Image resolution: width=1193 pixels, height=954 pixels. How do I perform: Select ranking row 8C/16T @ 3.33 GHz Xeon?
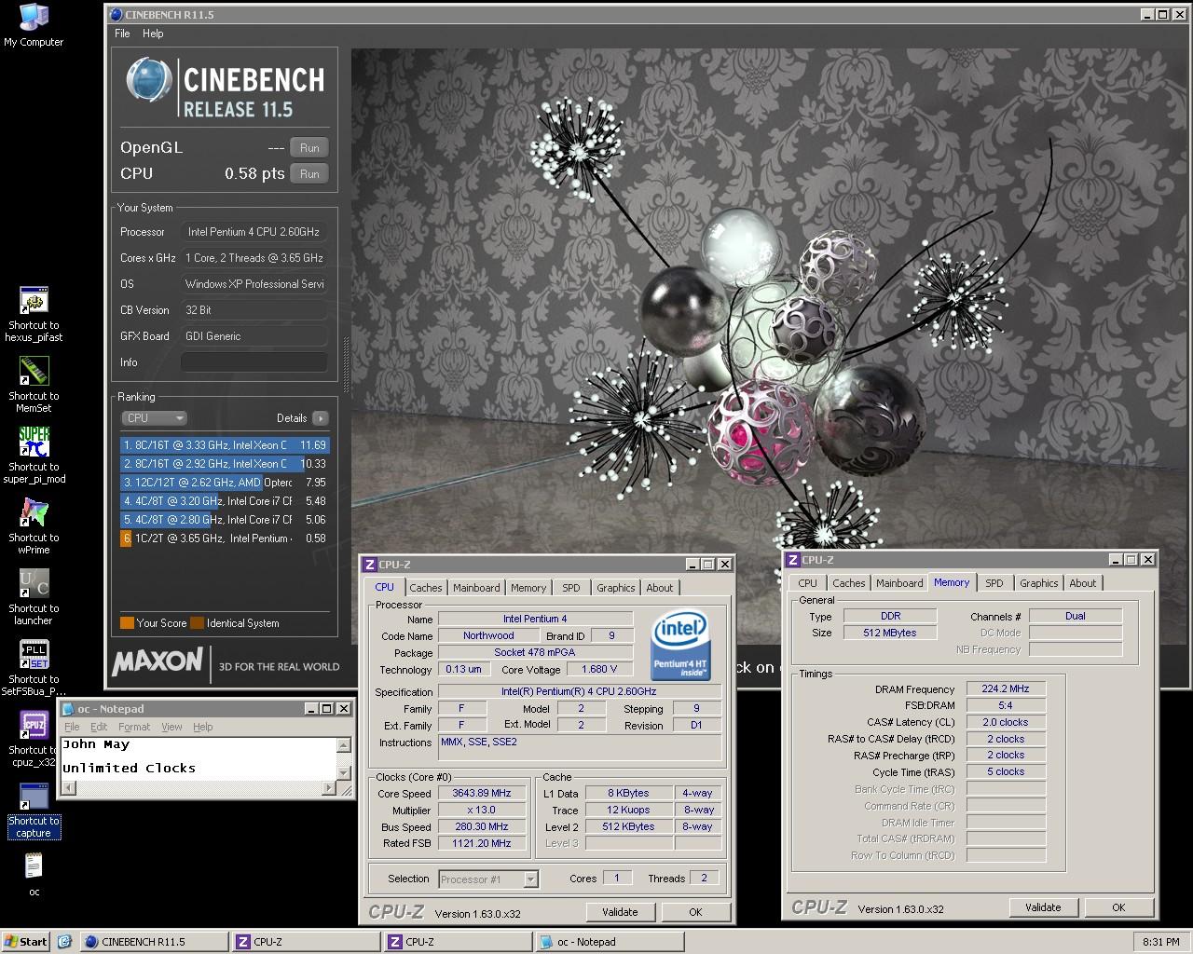click(x=225, y=445)
